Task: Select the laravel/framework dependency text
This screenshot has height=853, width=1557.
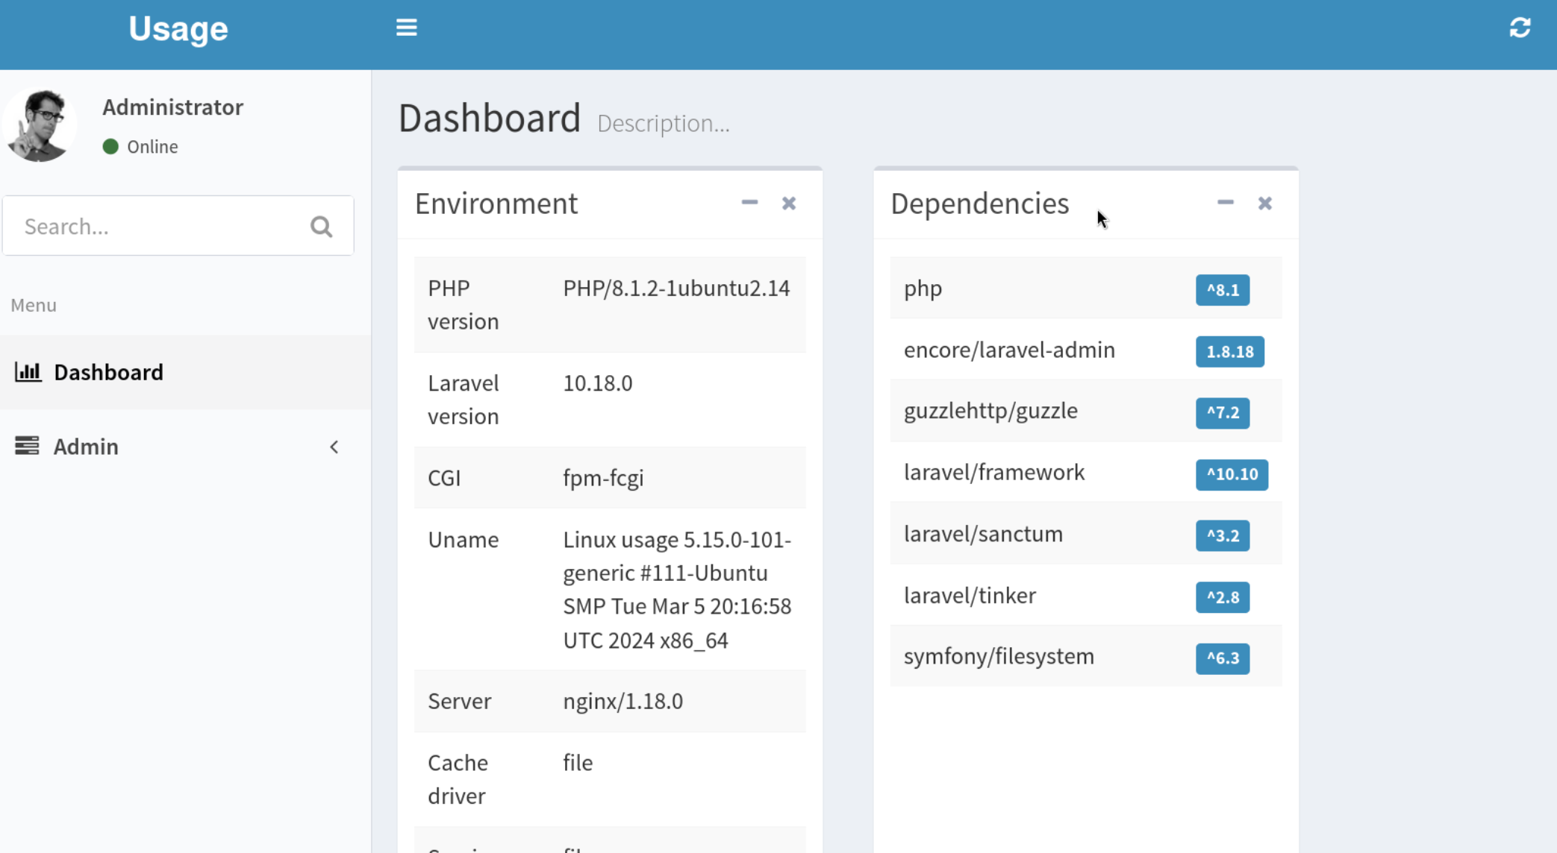Action: [994, 472]
